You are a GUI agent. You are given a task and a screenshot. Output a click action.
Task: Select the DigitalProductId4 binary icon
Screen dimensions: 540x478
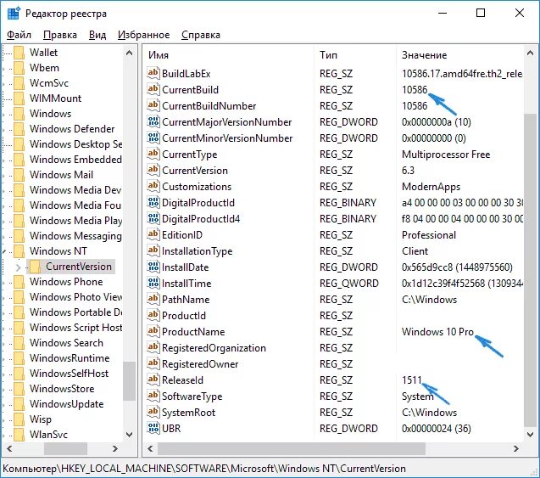tap(153, 219)
